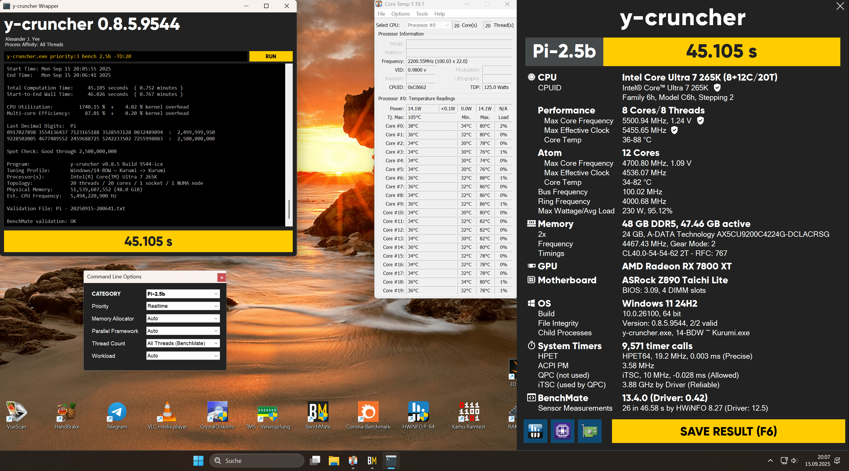Image resolution: width=849 pixels, height=471 pixels.
Task: Open the Priority dropdown set to Realtime
Action: click(x=183, y=306)
